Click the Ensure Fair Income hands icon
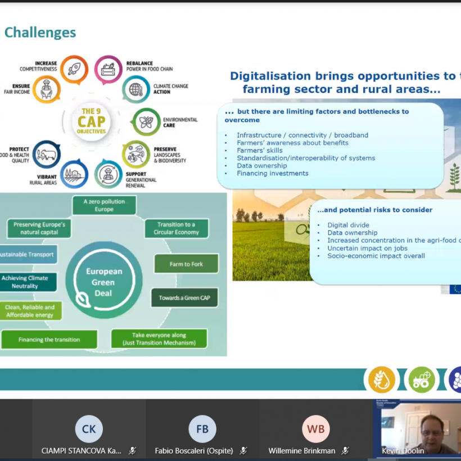The image size is (461, 461). coord(47,89)
